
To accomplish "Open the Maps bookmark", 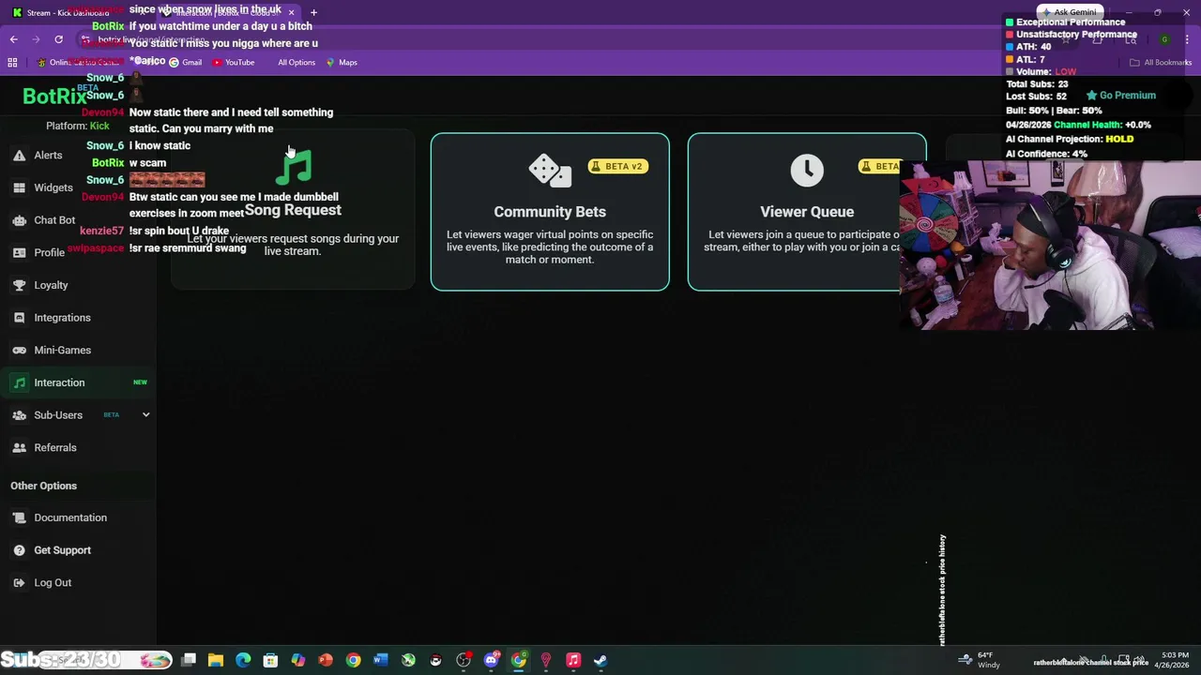I will [x=342, y=63].
